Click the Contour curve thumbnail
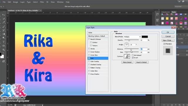Image resolution: width=188 pixels, height=106 pixels. [x=126, y=56]
